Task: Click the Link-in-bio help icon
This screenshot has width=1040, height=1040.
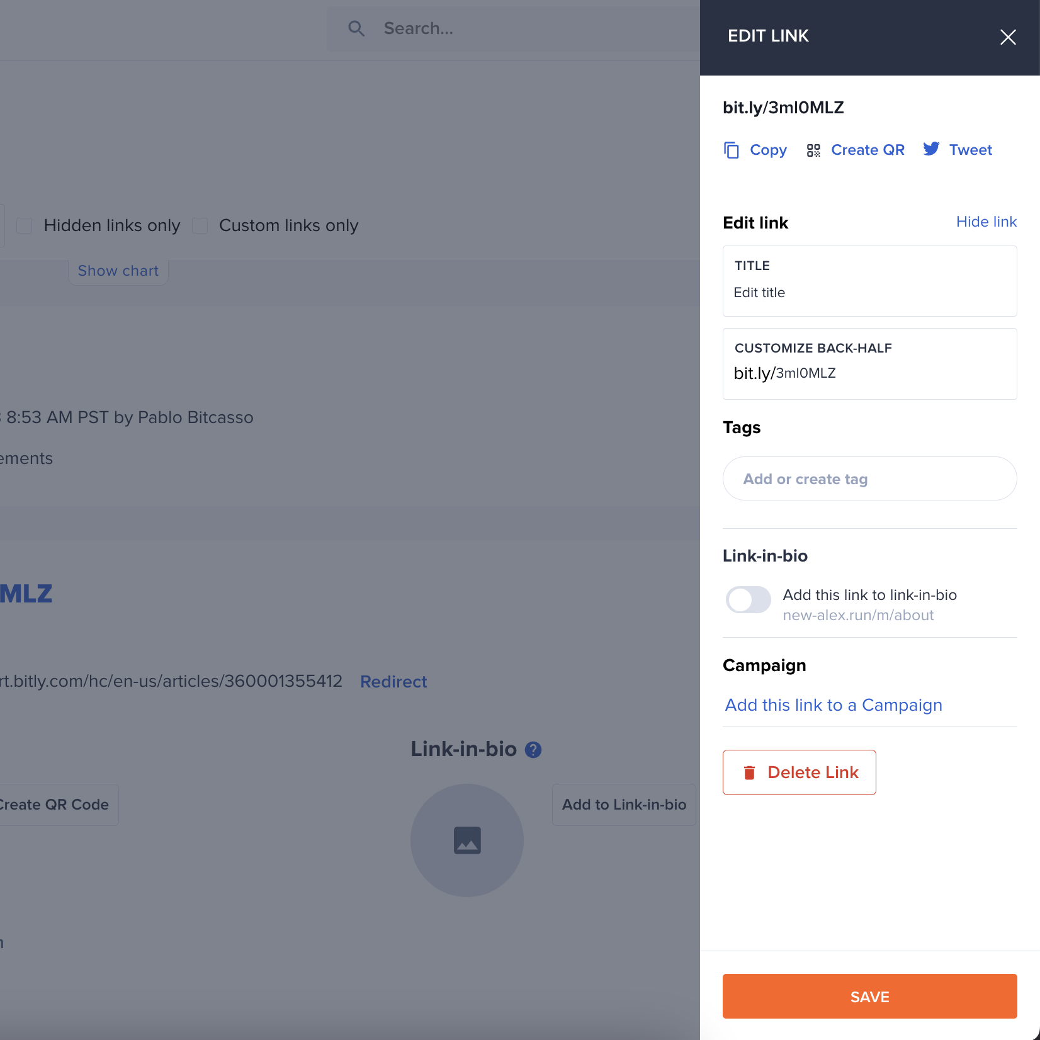Action: 533,750
